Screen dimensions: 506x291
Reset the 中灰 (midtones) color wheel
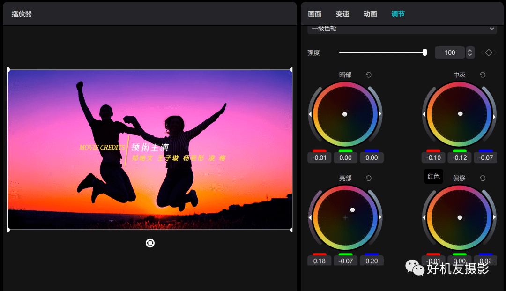tap(483, 75)
